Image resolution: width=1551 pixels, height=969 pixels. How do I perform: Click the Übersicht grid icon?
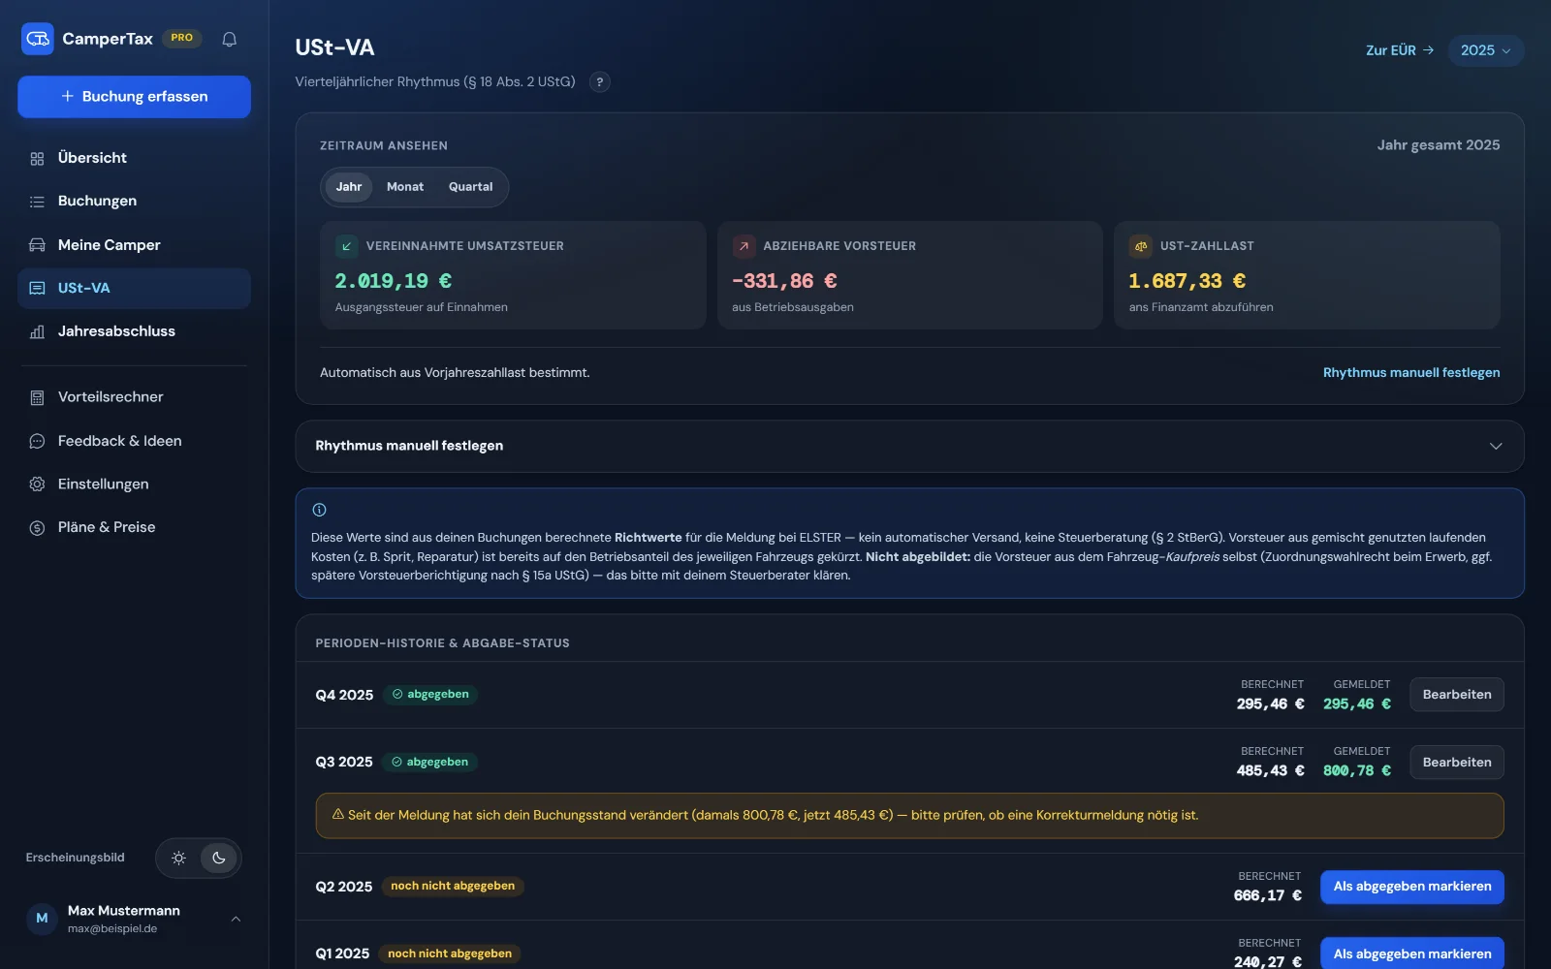click(x=37, y=158)
